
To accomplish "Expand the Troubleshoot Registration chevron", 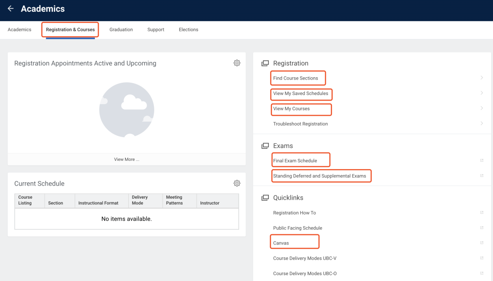I will pos(482,123).
